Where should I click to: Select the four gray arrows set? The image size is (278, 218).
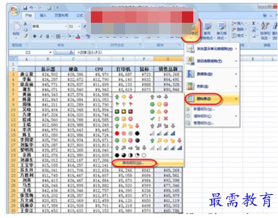163,126
